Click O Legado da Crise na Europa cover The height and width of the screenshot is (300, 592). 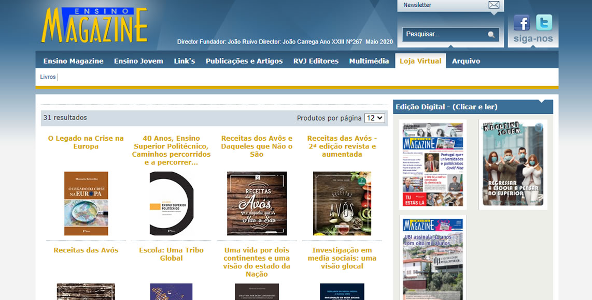tap(86, 203)
